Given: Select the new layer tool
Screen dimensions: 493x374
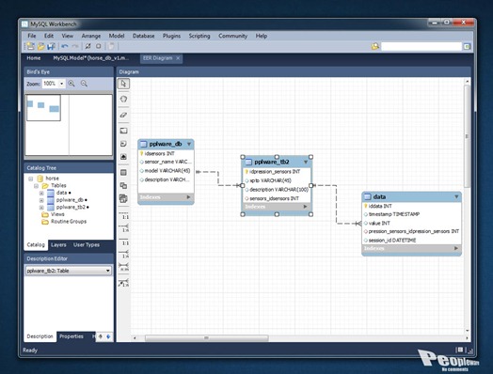Looking at the screenshot, I should tap(123, 131).
